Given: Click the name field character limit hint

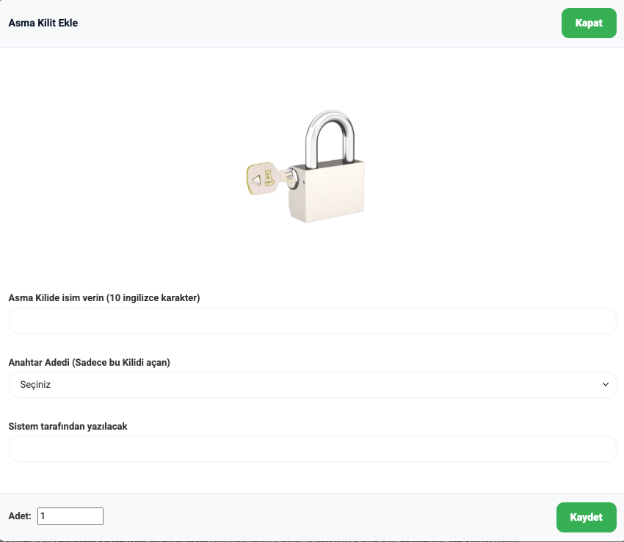Looking at the screenshot, I should pos(155,298).
